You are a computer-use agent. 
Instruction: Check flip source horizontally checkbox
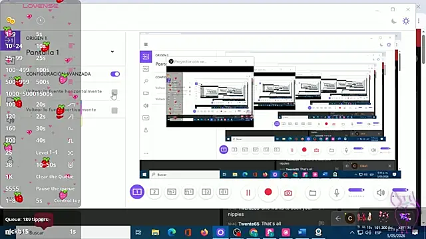114,92
